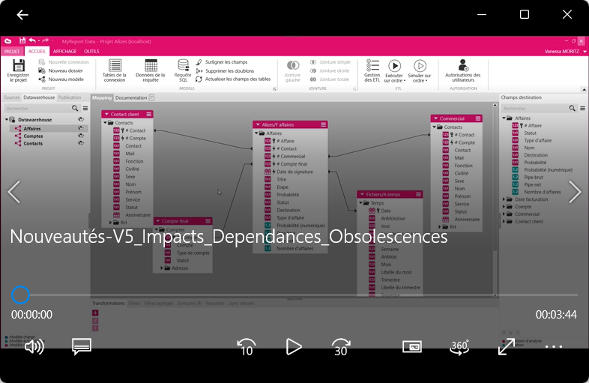Click the Enregistrer le projet icon
The image size is (589, 383).
click(18, 67)
